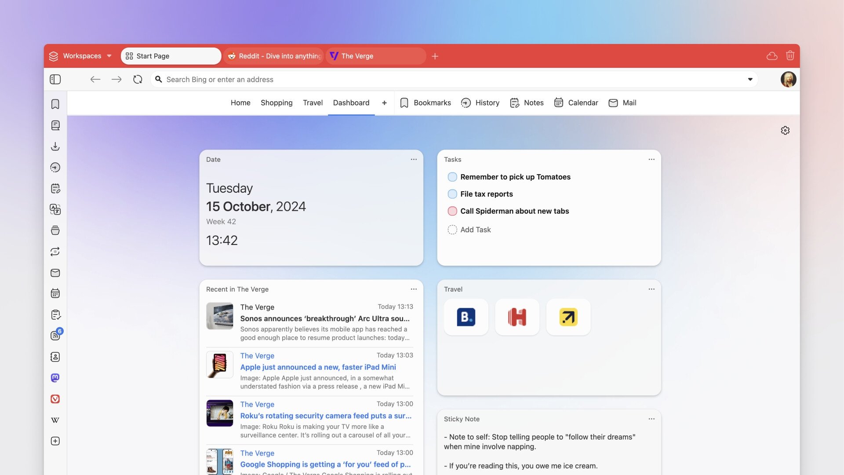Click Add Task button in Tasks widget

click(475, 230)
